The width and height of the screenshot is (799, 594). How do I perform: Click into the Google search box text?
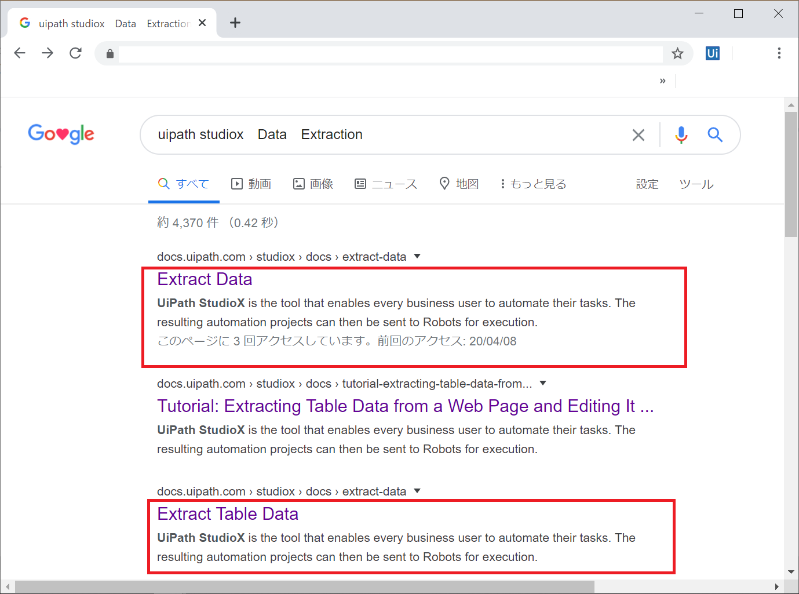point(260,134)
